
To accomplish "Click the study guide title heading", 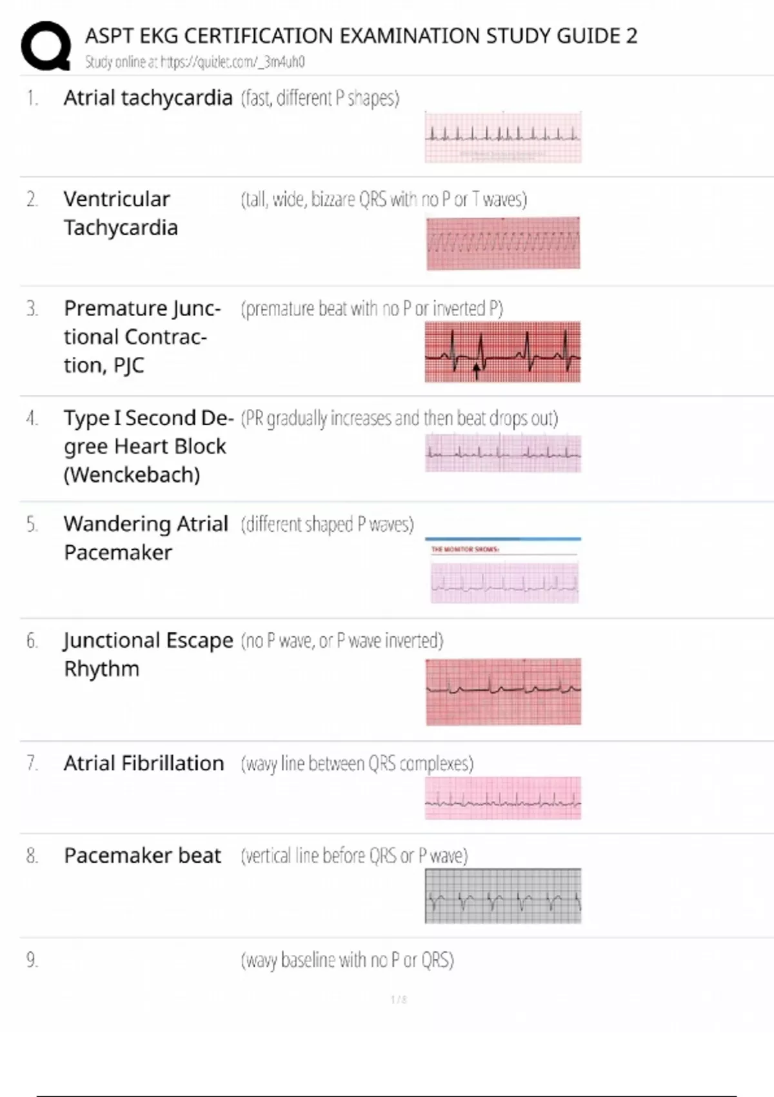I will [361, 35].
